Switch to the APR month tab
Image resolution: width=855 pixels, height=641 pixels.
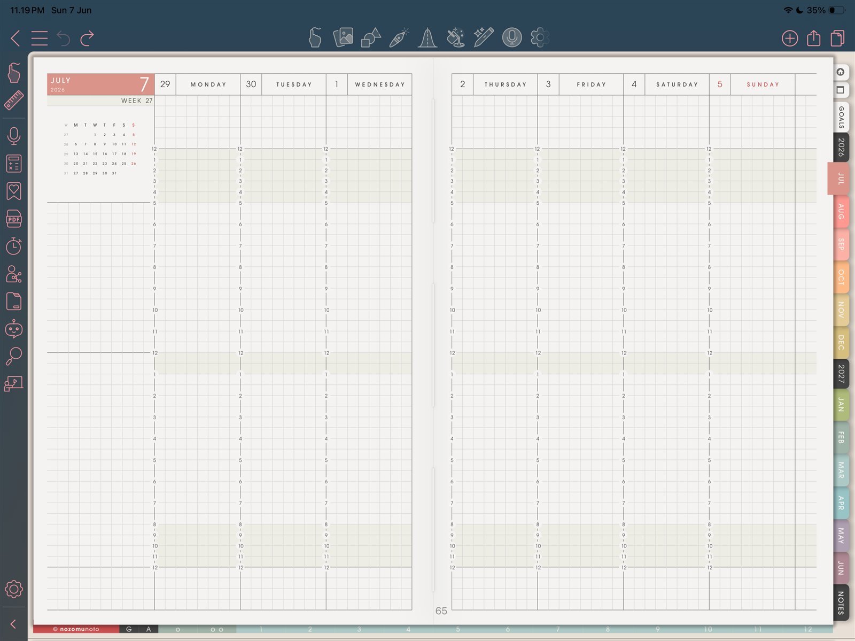tap(841, 503)
